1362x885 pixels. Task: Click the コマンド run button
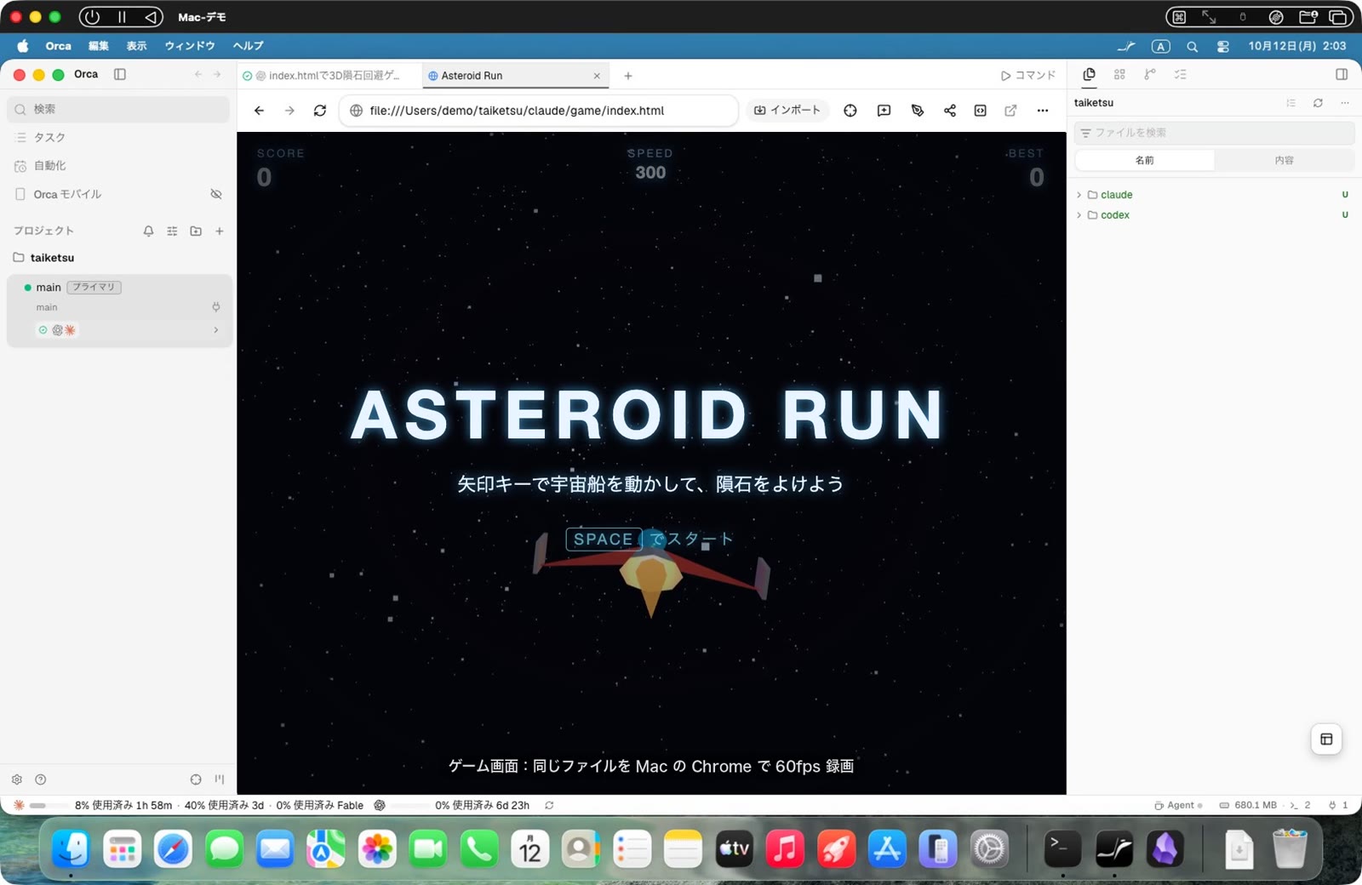point(1028,76)
